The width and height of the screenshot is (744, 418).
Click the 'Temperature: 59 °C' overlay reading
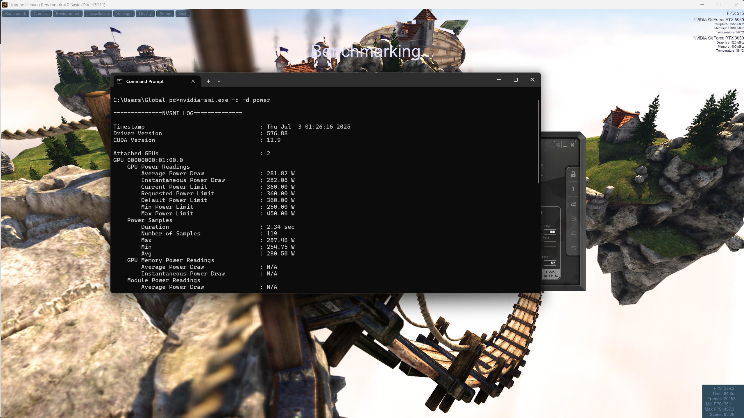click(x=730, y=32)
